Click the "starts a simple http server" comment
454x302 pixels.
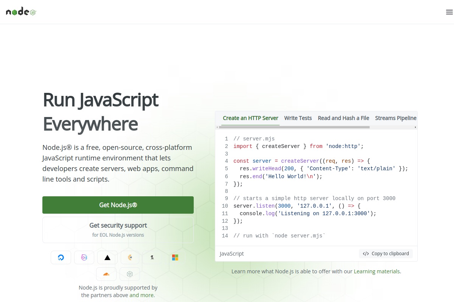[314, 199]
